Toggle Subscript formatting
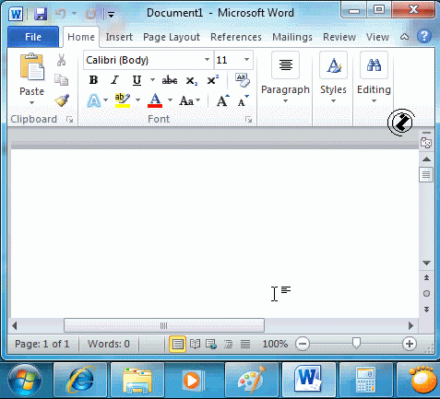Screen dimensions: 440x399 click(191, 81)
